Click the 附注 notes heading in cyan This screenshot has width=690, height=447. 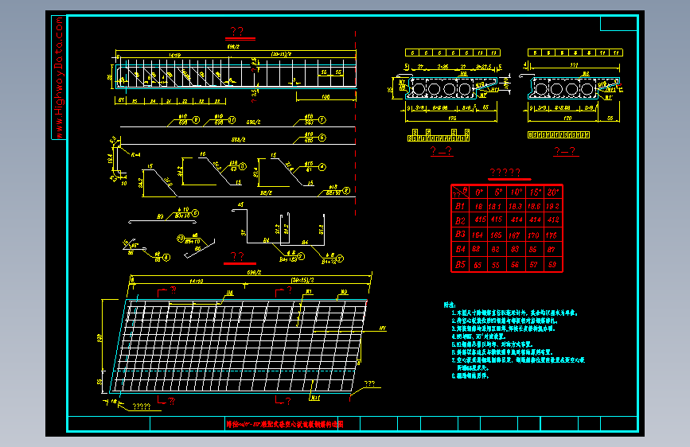coord(450,305)
